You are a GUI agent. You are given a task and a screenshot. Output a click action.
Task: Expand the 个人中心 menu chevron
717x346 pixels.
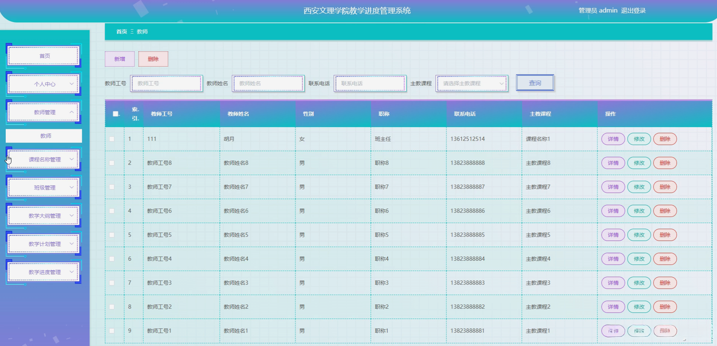[x=72, y=84]
